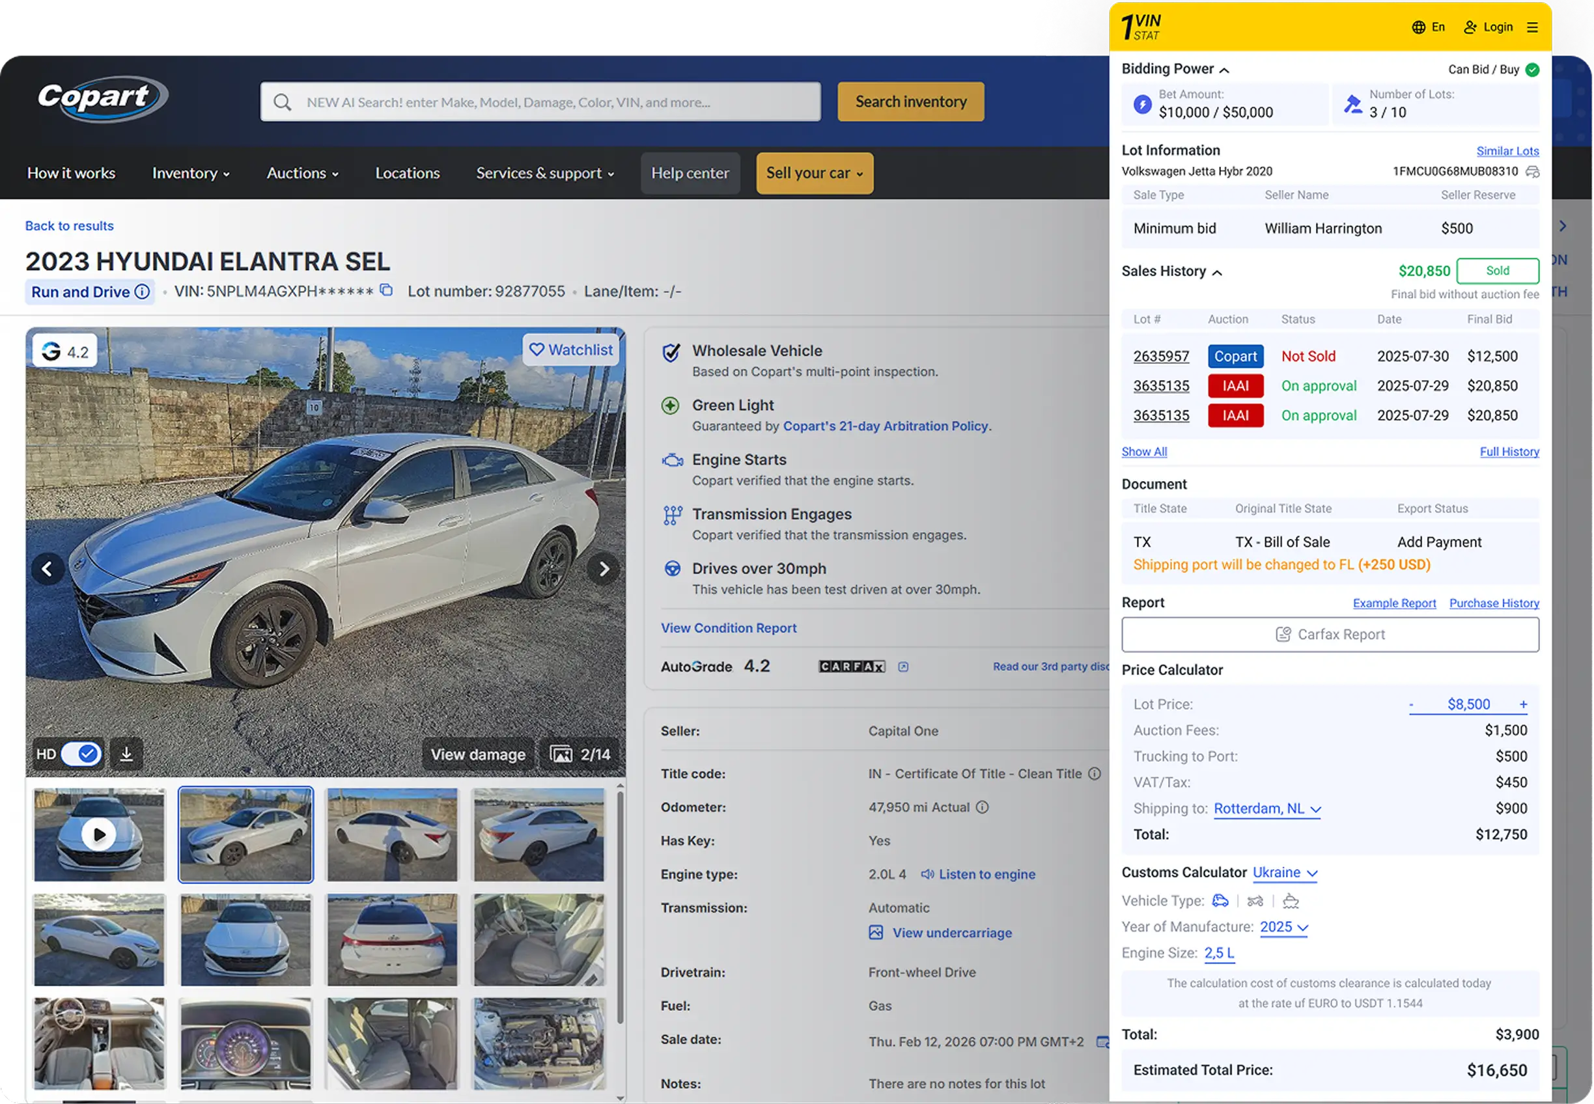This screenshot has width=1594, height=1104.
Task: Click the CARFAX logo
Action: (x=852, y=667)
